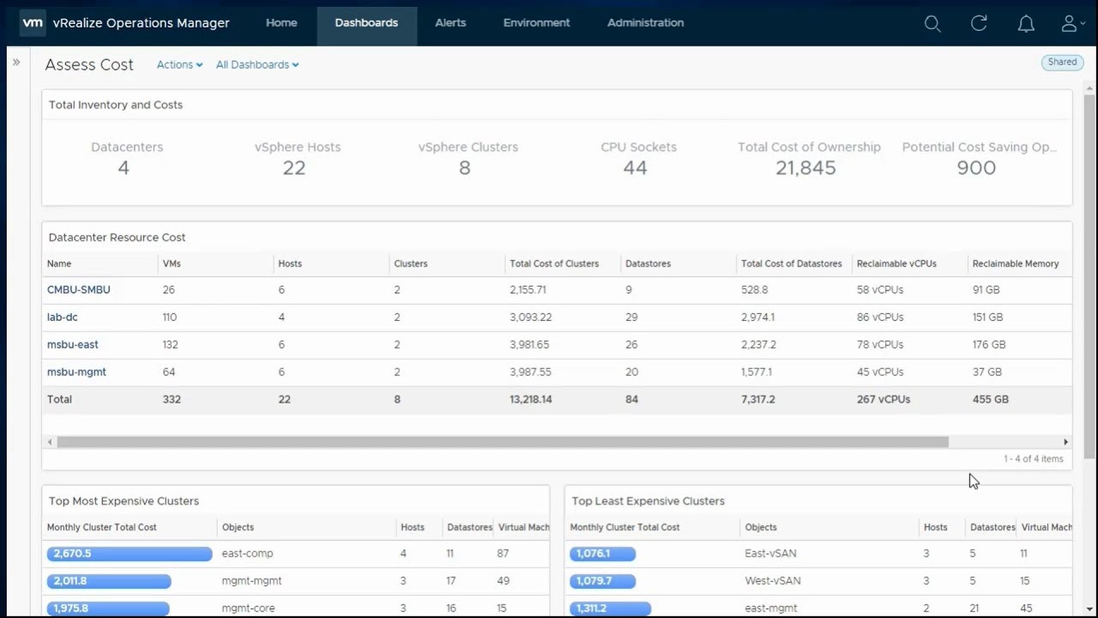Click the table horizontal scrollbar thumb
This screenshot has width=1098, height=618.
pos(503,442)
